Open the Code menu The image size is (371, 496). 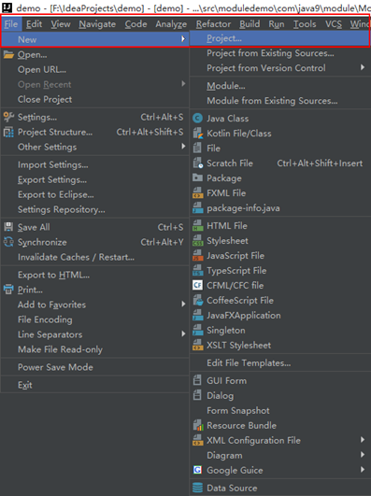pos(136,24)
